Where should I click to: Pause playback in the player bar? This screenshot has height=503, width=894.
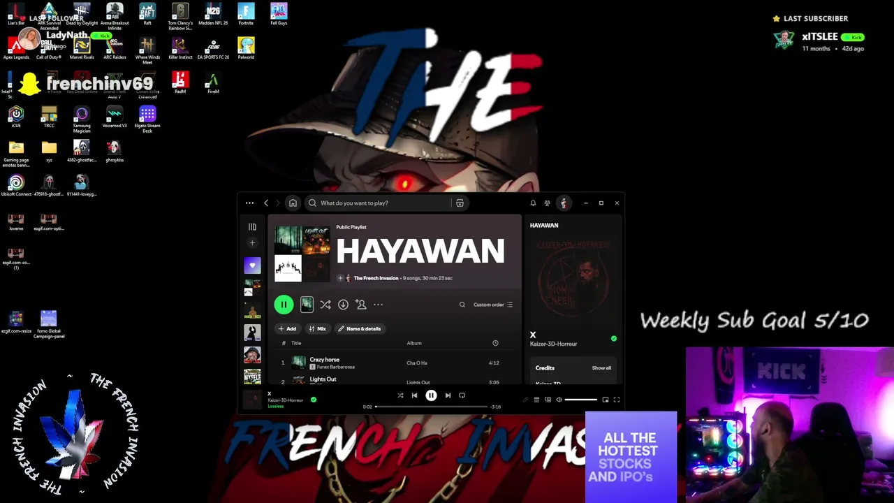tap(431, 395)
